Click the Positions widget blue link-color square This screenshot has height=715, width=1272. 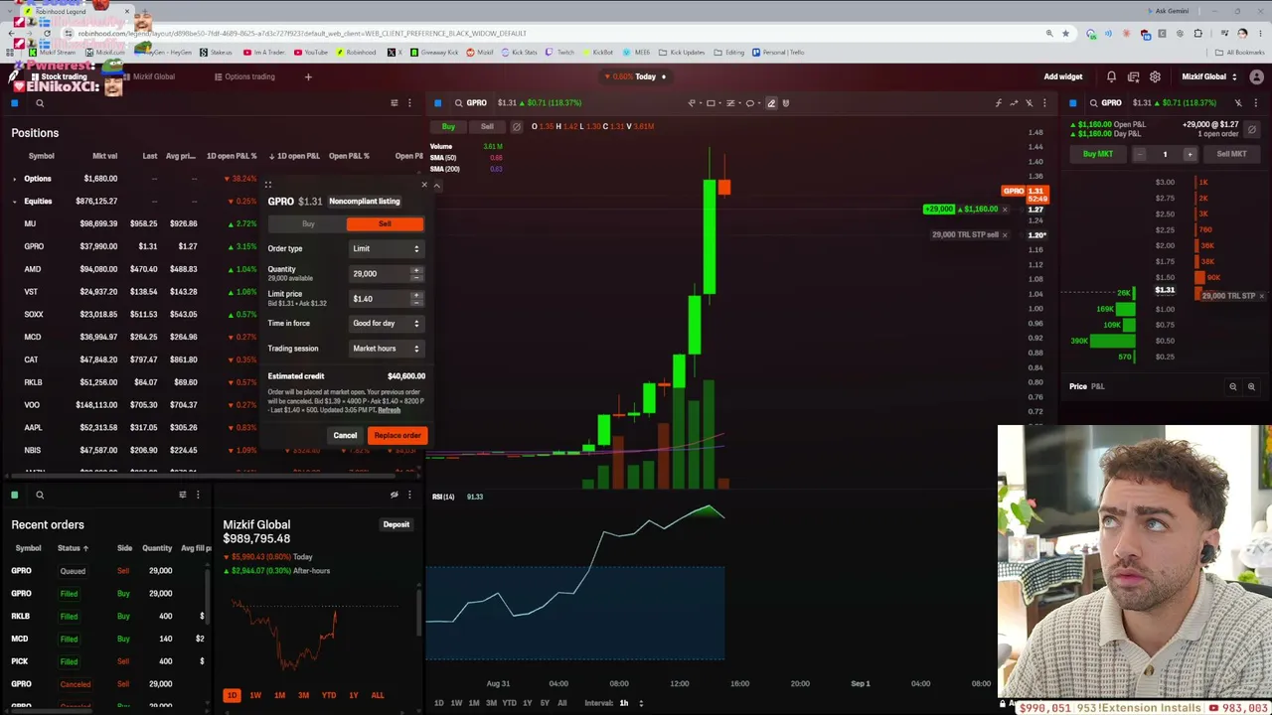tap(15, 103)
